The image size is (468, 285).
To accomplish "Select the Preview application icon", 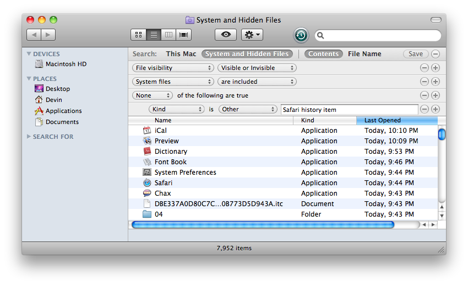I will 147,141.
